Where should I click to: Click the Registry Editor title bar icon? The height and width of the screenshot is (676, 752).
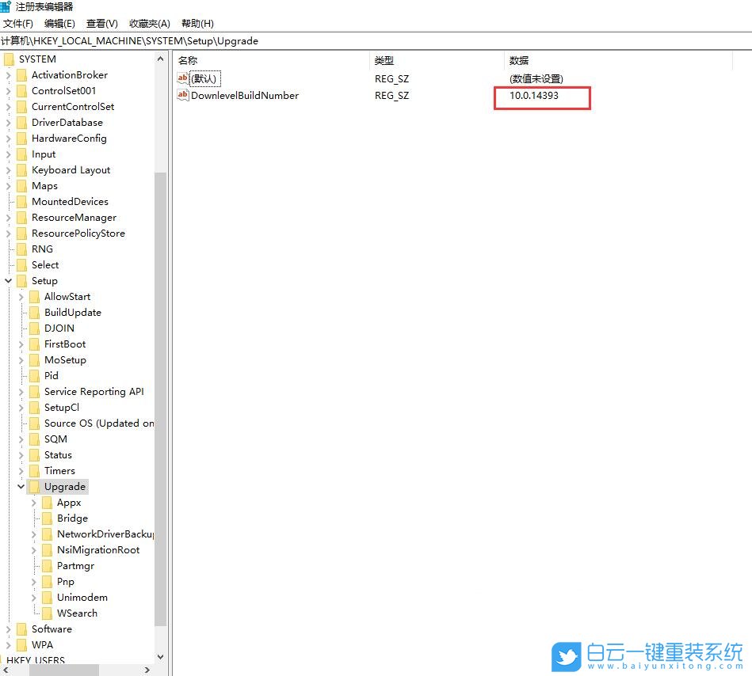[x=6, y=6]
